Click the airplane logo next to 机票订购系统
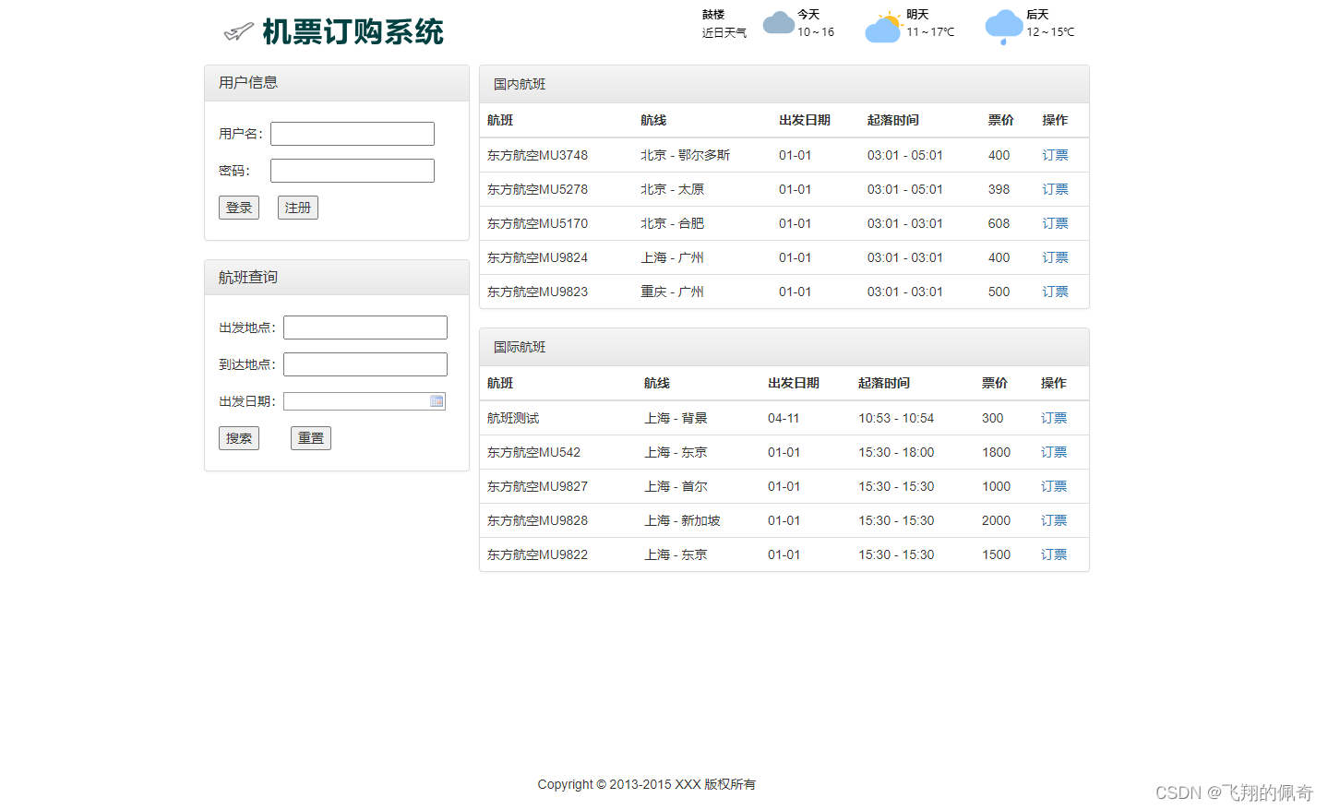1328x810 pixels. tap(238, 30)
